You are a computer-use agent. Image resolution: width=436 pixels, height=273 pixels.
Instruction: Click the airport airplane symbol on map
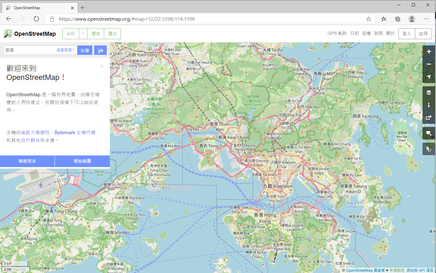tap(40, 185)
